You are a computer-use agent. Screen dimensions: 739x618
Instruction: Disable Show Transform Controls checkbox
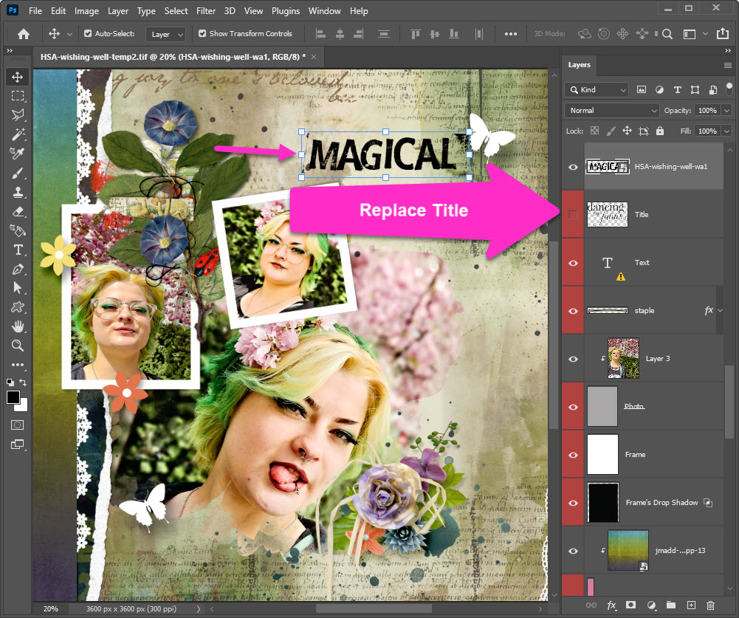(x=202, y=34)
